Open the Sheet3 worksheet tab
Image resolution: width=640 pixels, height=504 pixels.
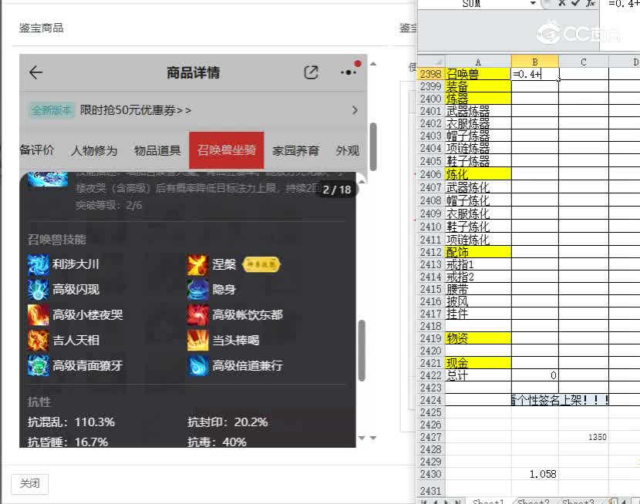[578, 501]
